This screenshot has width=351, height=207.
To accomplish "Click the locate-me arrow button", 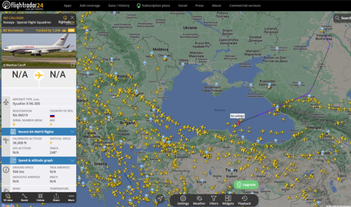I will (160, 198).
